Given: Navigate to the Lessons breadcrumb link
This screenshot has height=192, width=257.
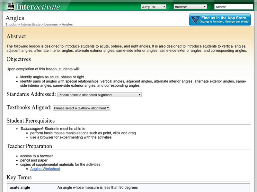Looking at the screenshot, I should click(51, 24).
